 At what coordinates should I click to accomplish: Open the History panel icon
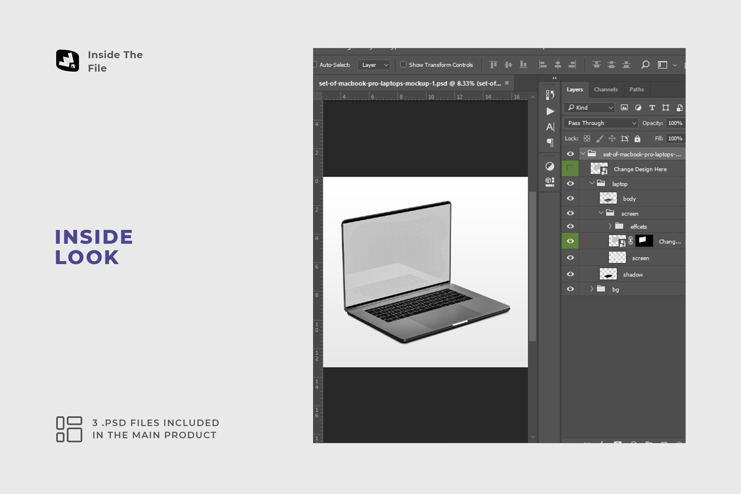(x=550, y=95)
